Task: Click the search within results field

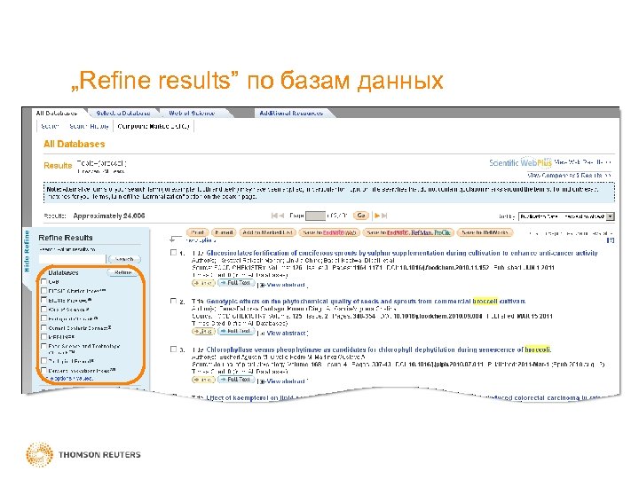Action: [73, 259]
